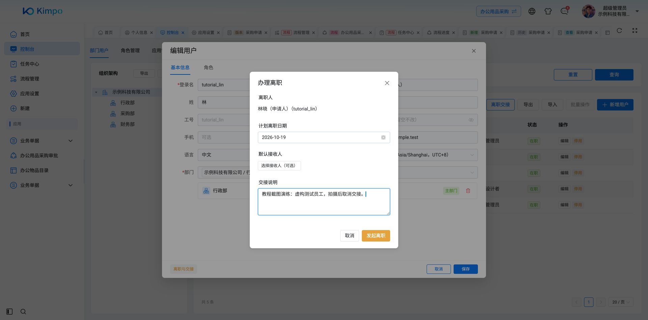Close the 个人信息 page tab

coord(152,33)
